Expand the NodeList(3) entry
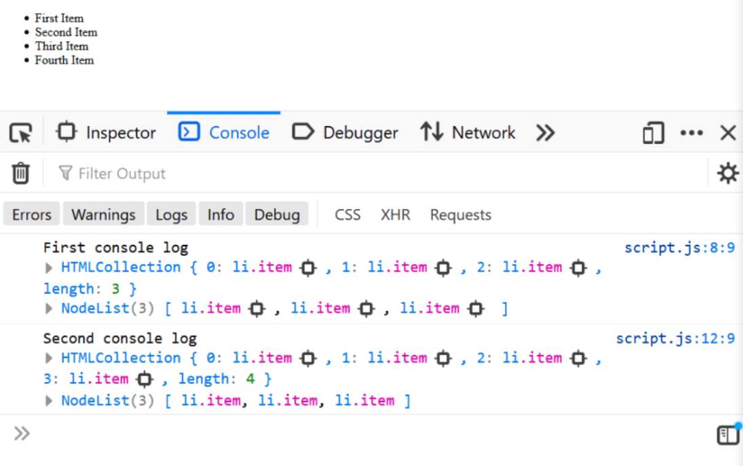This screenshot has width=743, height=466. (48, 308)
